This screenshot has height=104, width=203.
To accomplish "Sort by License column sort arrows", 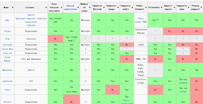I will tap(46, 8).
